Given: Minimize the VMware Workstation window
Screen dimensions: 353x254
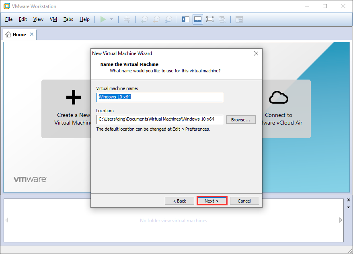Looking at the screenshot, I should point(307,6).
